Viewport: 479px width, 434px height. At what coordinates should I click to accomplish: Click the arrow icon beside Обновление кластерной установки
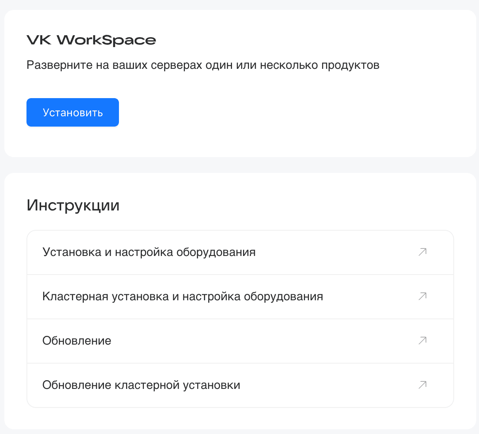click(422, 385)
